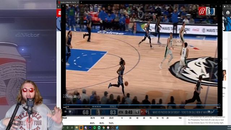Mute the video player volume icon
The image size is (231, 130).
coord(65,112)
